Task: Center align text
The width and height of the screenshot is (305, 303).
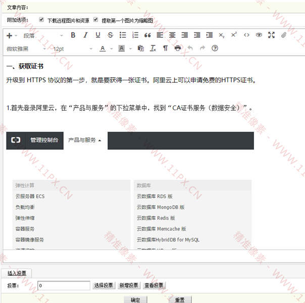Action: [172, 35]
